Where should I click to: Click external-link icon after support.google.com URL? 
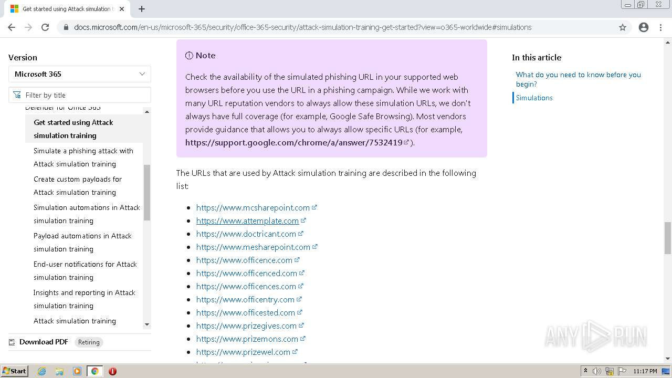[406, 142]
